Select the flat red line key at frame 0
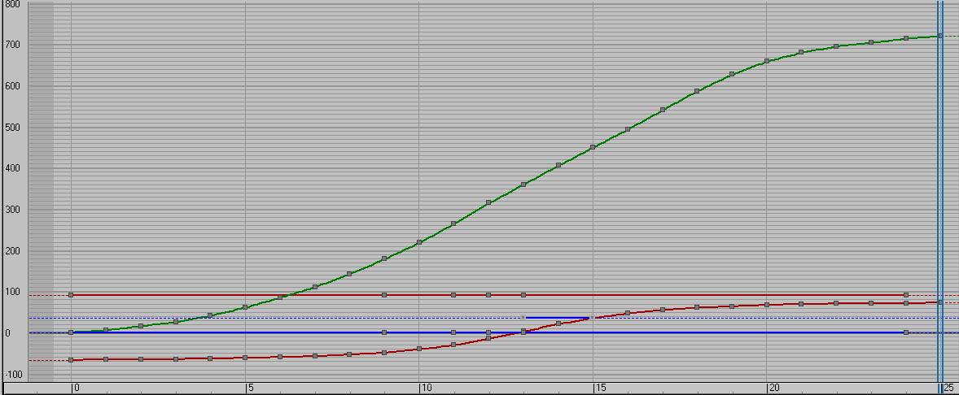Screen dimensions: 959x395 click(x=71, y=295)
